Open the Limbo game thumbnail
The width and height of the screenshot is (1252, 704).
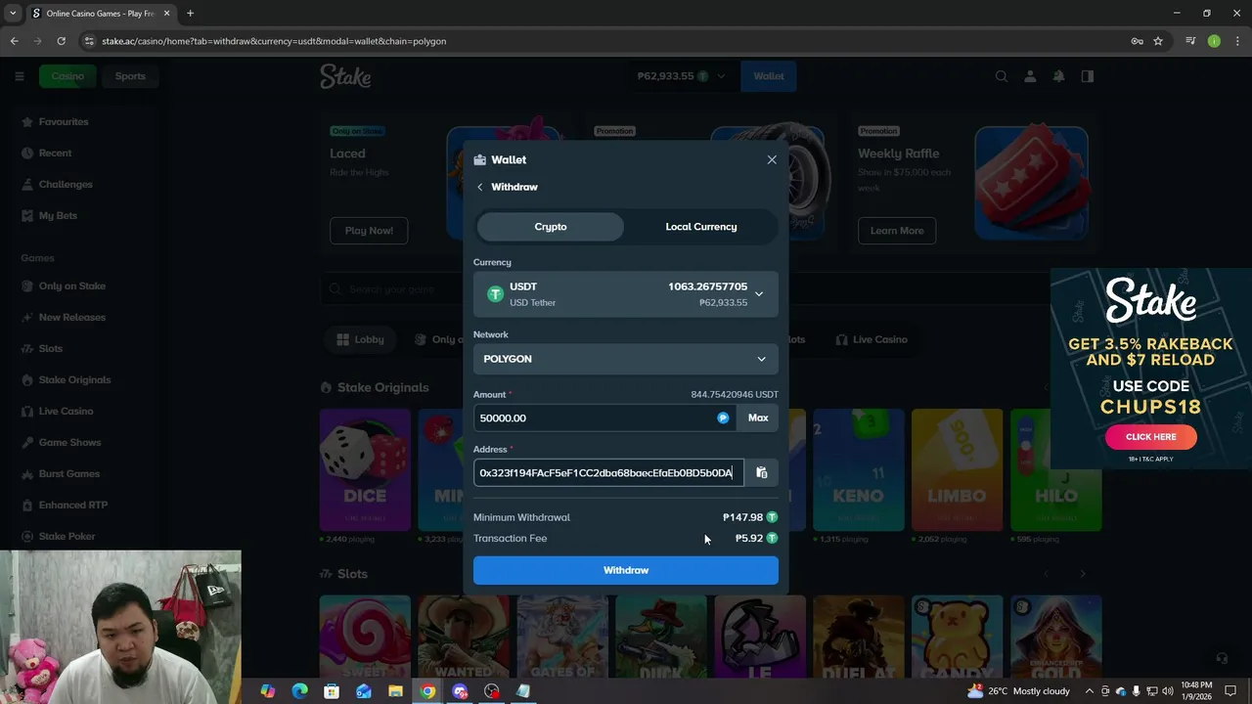pyautogui.click(x=957, y=469)
